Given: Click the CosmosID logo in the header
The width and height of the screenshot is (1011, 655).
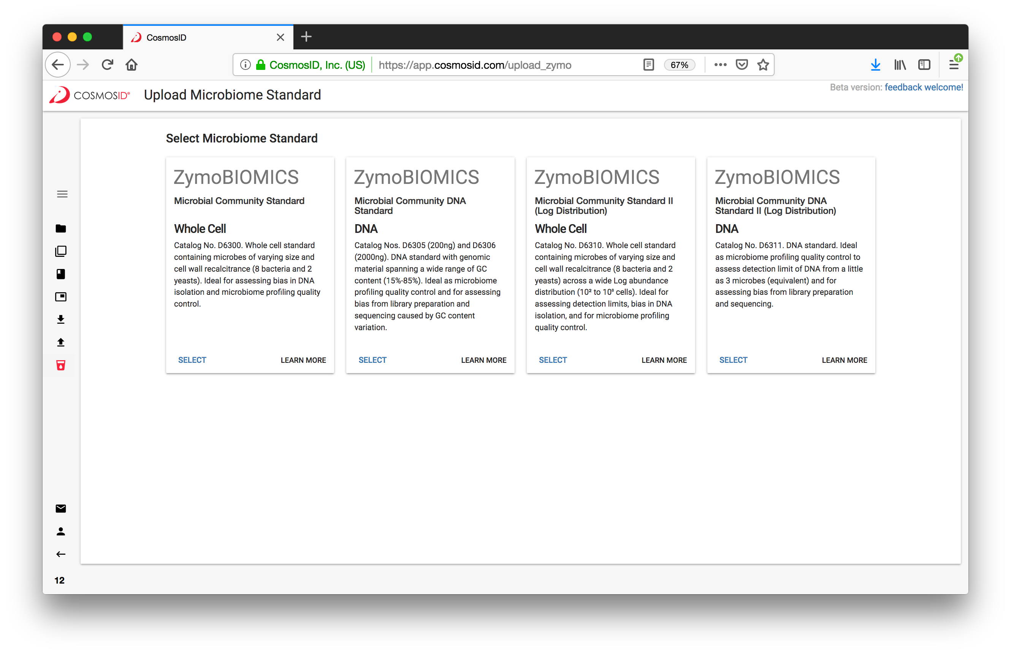Looking at the screenshot, I should (x=89, y=94).
